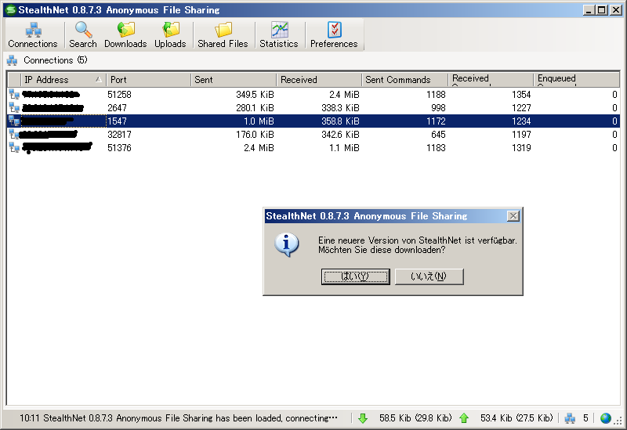Click received value 358.8 KiB

(340, 121)
